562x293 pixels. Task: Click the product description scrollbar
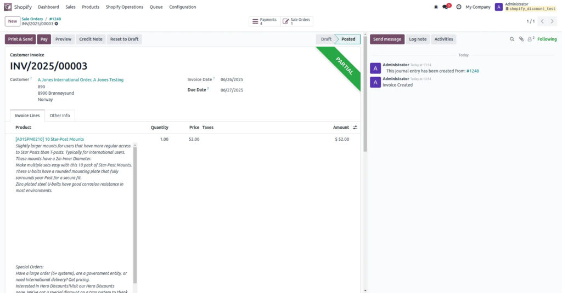[135, 214]
